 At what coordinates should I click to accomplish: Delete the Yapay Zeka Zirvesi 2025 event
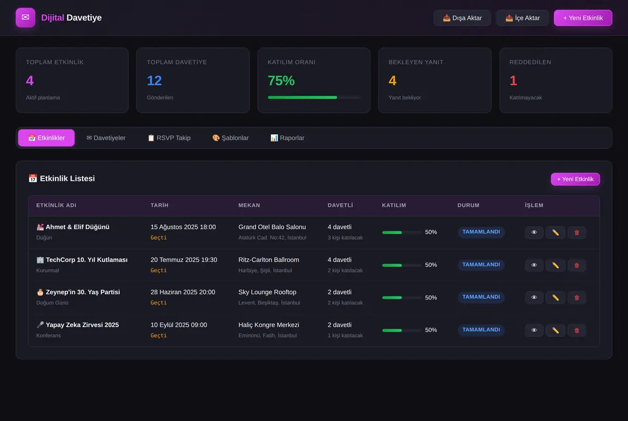pyautogui.click(x=577, y=330)
